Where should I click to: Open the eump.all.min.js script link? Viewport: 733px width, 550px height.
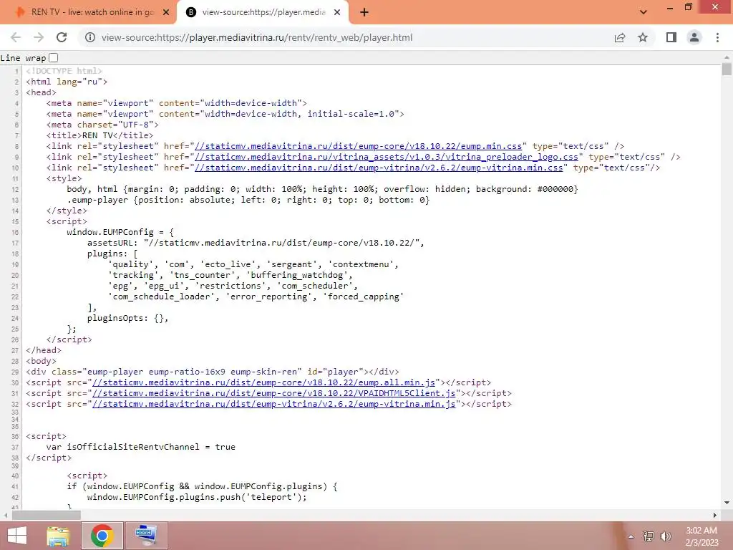[263, 382]
